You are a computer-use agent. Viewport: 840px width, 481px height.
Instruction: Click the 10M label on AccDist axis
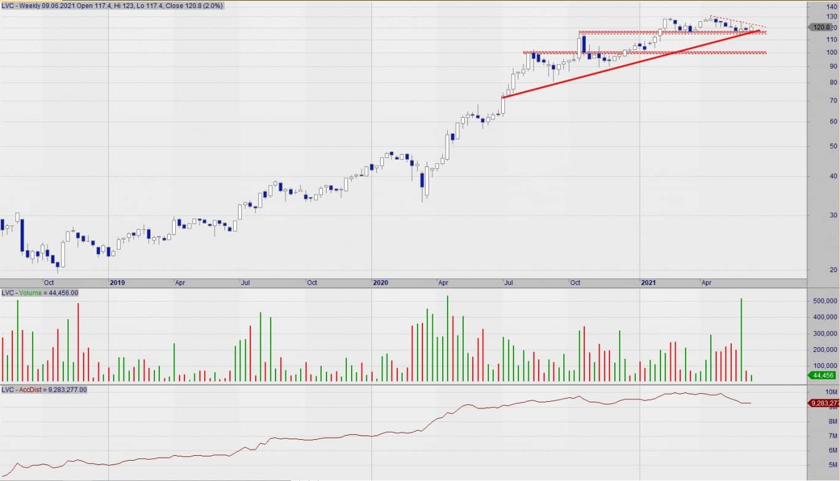(x=831, y=392)
